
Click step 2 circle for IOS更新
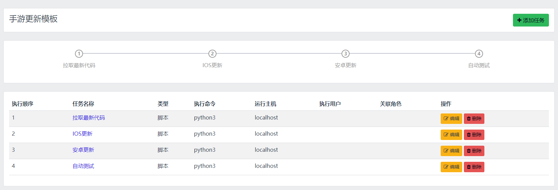[212, 54]
